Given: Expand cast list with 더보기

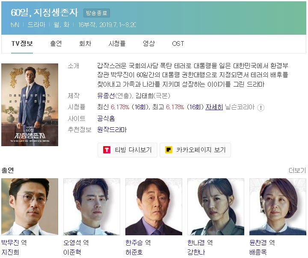Looking at the screenshot, I should coord(297,170).
